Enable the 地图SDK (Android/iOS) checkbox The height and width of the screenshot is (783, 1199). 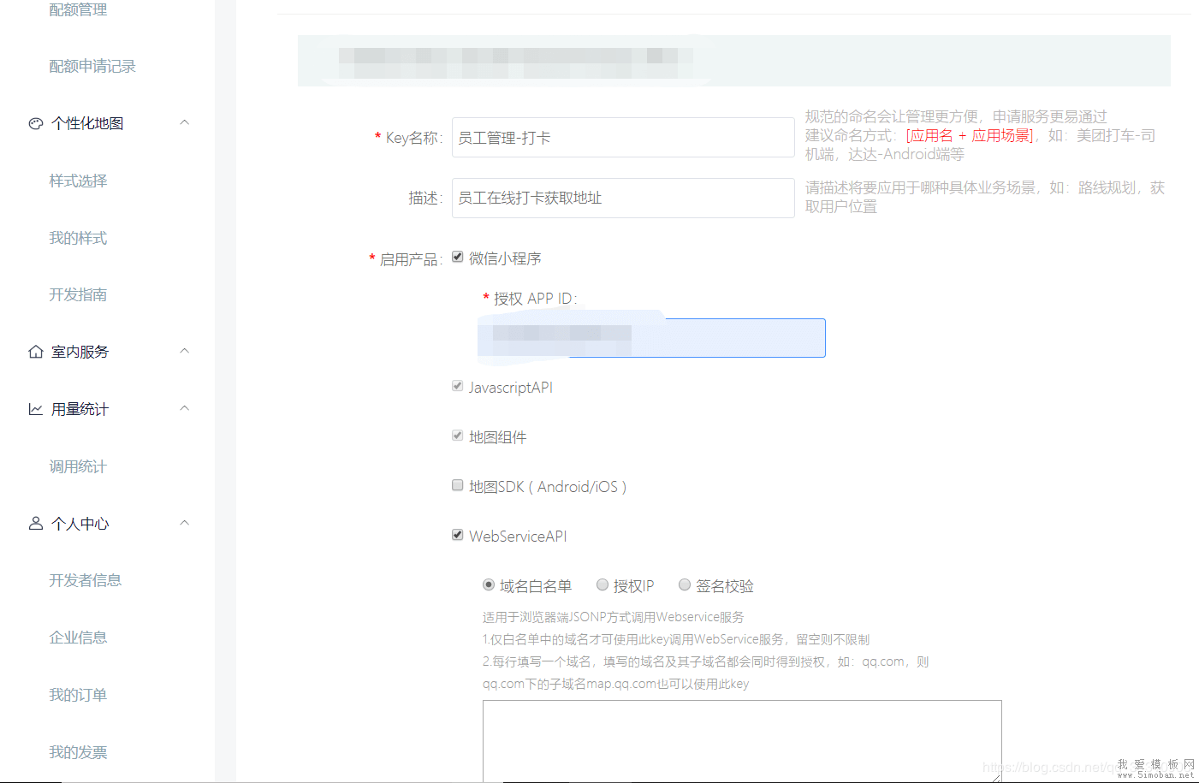coord(458,485)
